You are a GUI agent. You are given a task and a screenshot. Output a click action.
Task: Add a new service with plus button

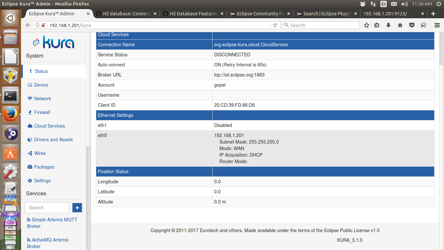77,208
